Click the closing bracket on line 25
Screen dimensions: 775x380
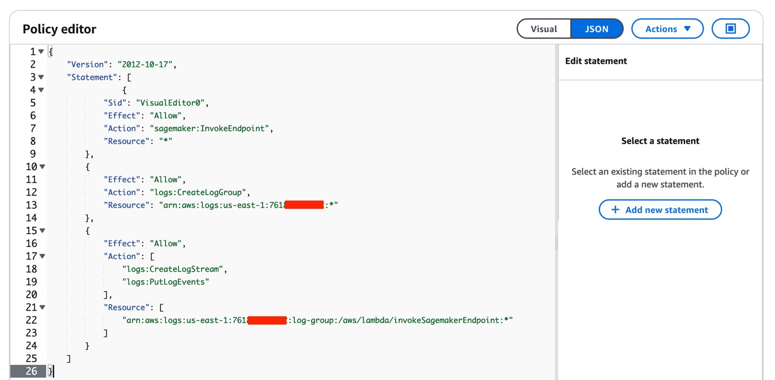coord(69,358)
